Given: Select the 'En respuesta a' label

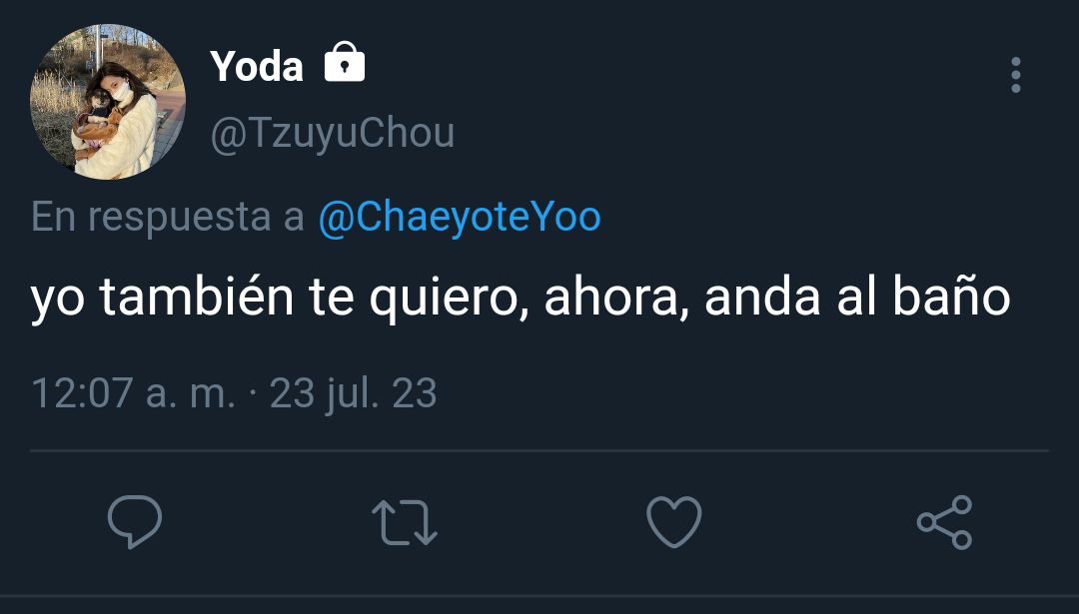Looking at the screenshot, I should coord(168,218).
